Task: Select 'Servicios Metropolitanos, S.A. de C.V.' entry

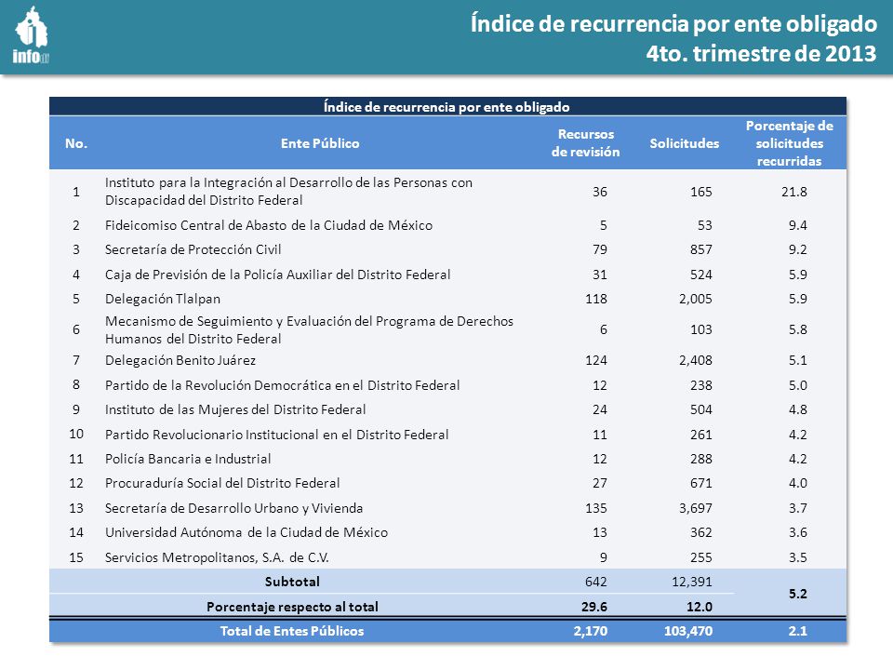Action: (x=217, y=557)
